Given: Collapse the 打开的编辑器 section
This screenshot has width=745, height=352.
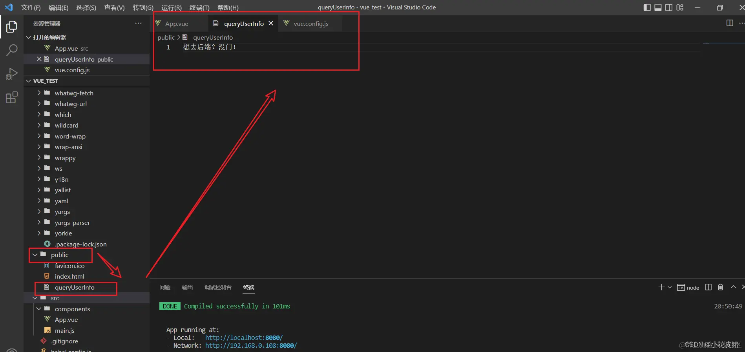Looking at the screenshot, I should pyautogui.click(x=28, y=37).
